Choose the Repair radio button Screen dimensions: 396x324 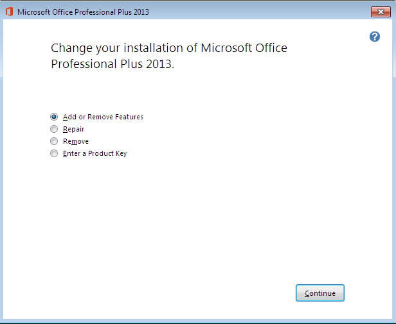click(54, 129)
